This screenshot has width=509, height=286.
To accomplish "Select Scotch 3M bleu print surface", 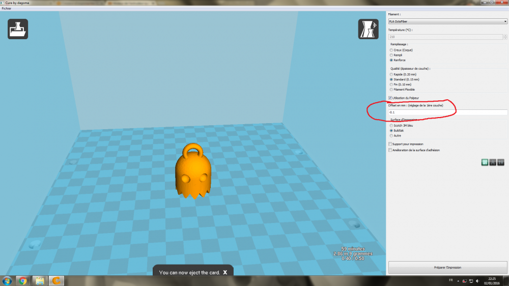I will (391, 126).
